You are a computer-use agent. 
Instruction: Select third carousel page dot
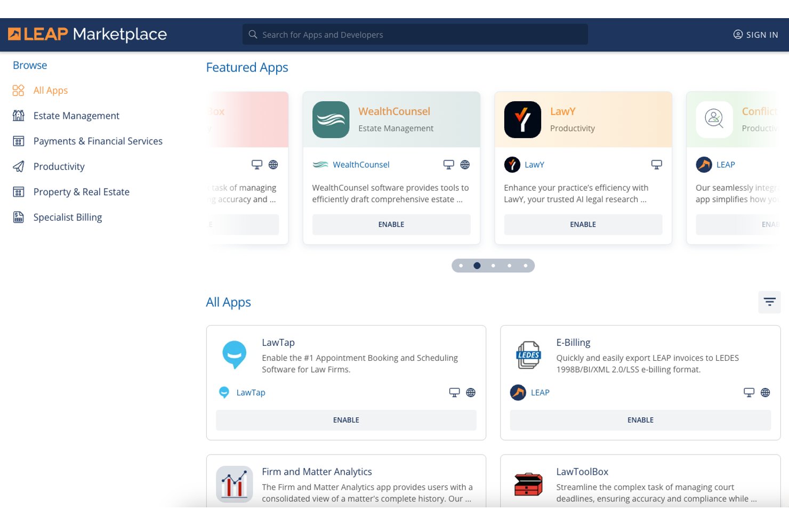493,265
